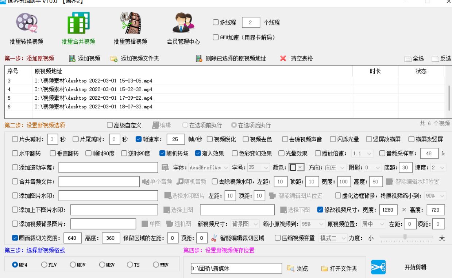452x278 pixels.
Task: Open the 压缩视频容量 mode dropdown
Action: point(332,238)
